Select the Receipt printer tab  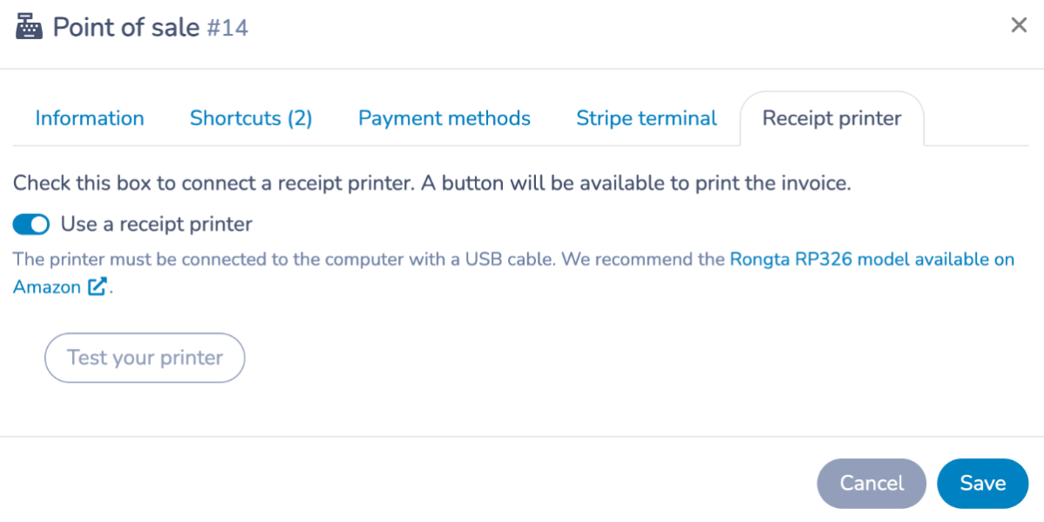(x=831, y=118)
